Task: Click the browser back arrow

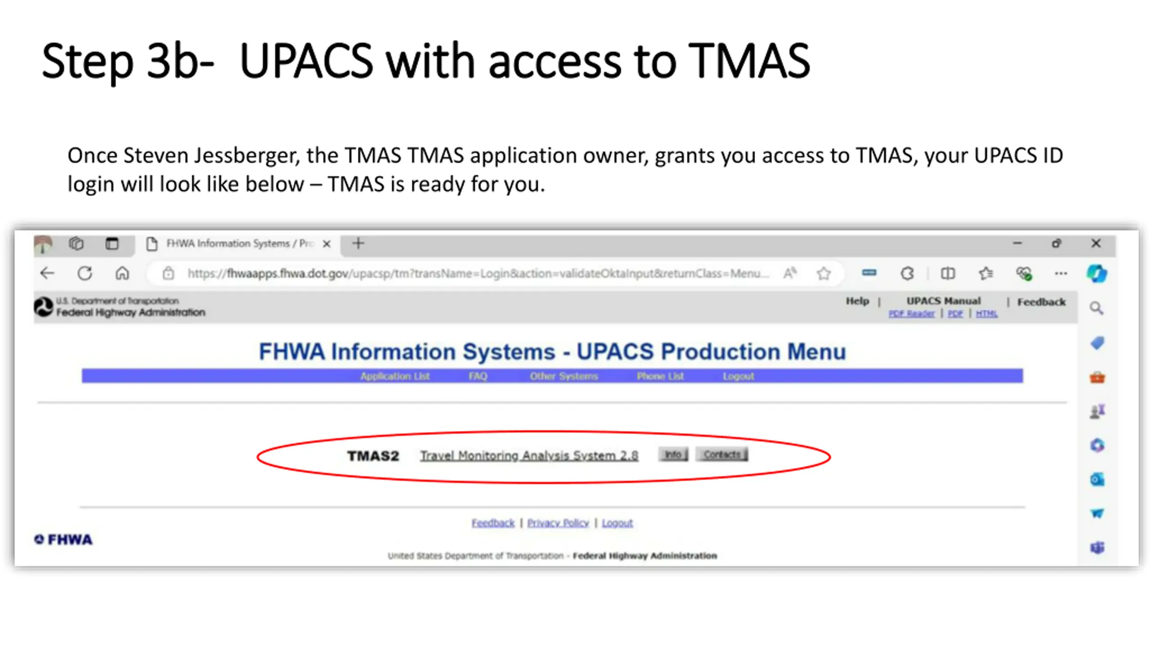Action: pos(47,273)
